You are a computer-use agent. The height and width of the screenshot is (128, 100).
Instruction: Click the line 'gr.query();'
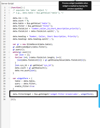point(19,49)
